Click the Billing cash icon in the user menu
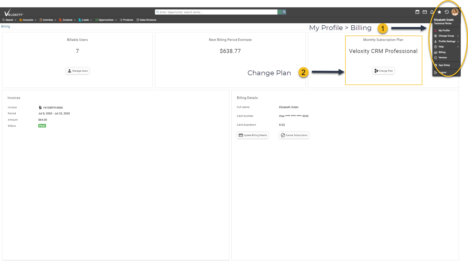468x262 pixels. [x=435, y=52]
